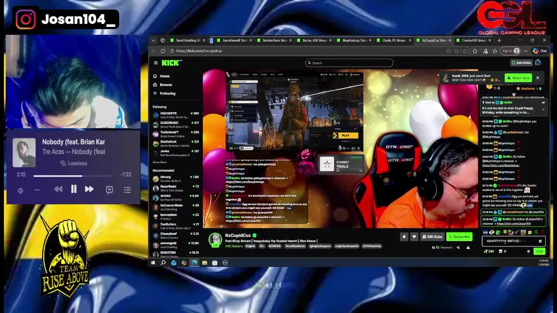Open HQZAOFPS channel in Following list
Screen dimensions: 557x313
coord(176,115)
